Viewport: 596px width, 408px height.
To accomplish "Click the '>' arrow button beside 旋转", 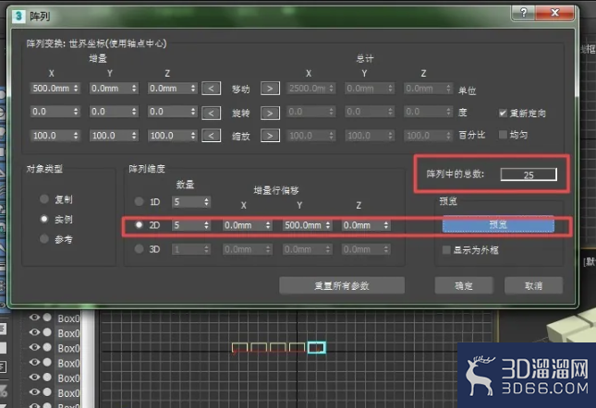I will (x=270, y=113).
